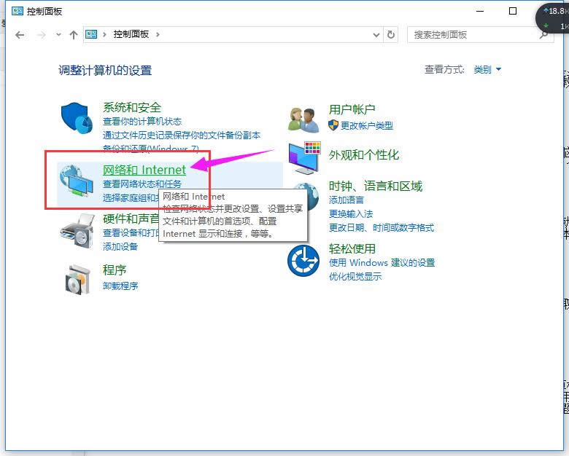
Task: Click the back navigation arrow
Action: 20,34
